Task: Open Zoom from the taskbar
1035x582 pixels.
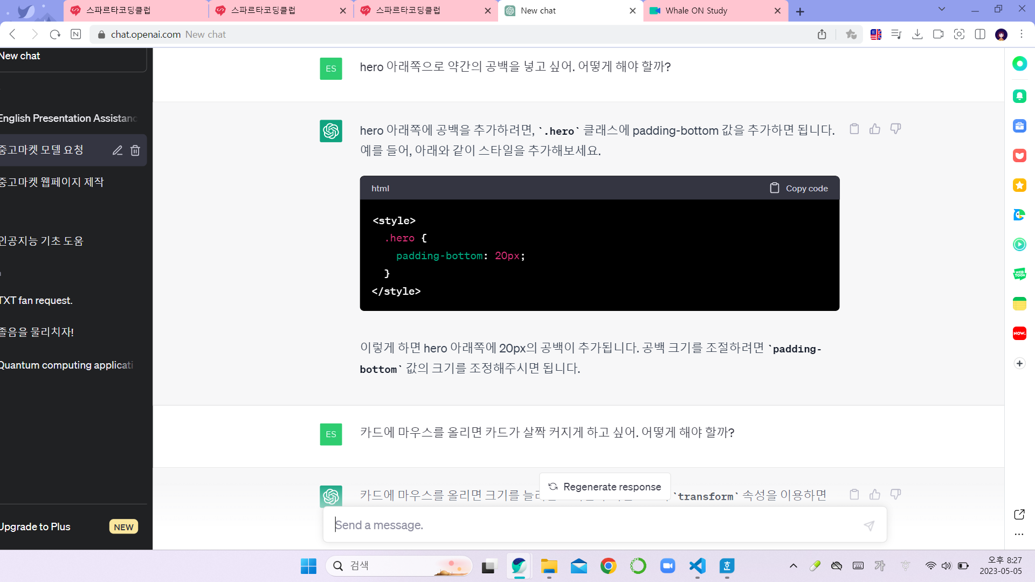Action: pos(667,566)
